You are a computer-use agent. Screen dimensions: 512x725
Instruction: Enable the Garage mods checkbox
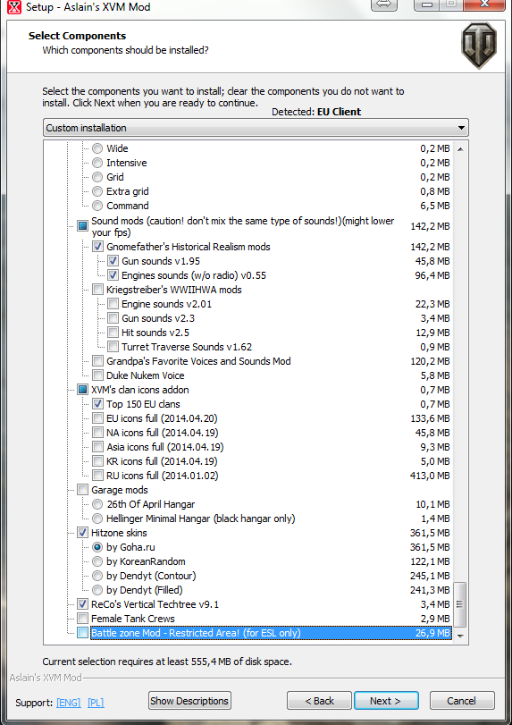point(82,490)
